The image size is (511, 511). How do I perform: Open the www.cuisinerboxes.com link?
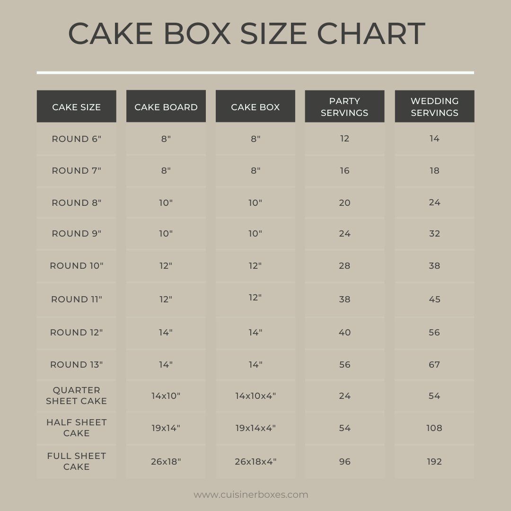(x=251, y=494)
